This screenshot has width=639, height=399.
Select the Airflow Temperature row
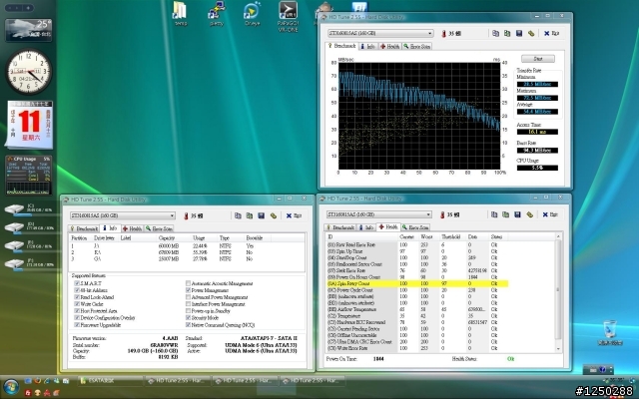click(417, 310)
